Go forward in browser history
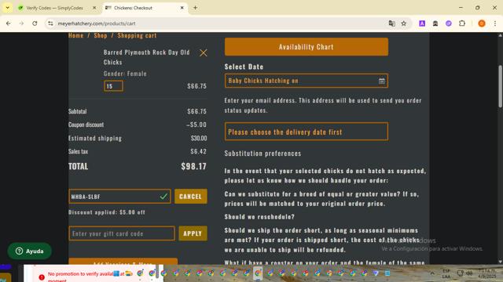 click(21, 23)
